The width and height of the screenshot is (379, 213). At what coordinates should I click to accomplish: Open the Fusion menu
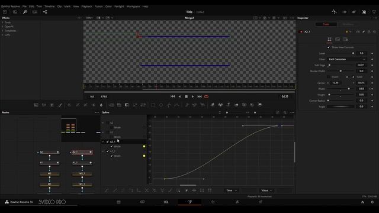99,7
